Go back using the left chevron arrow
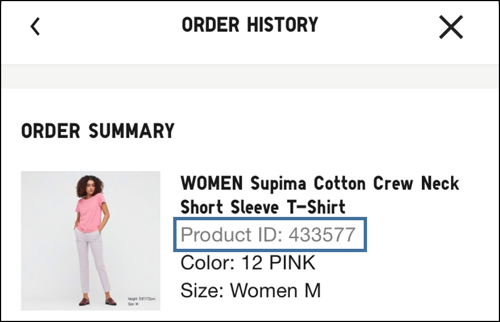Viewport: 500px width, 322px height. click(35, 26)
